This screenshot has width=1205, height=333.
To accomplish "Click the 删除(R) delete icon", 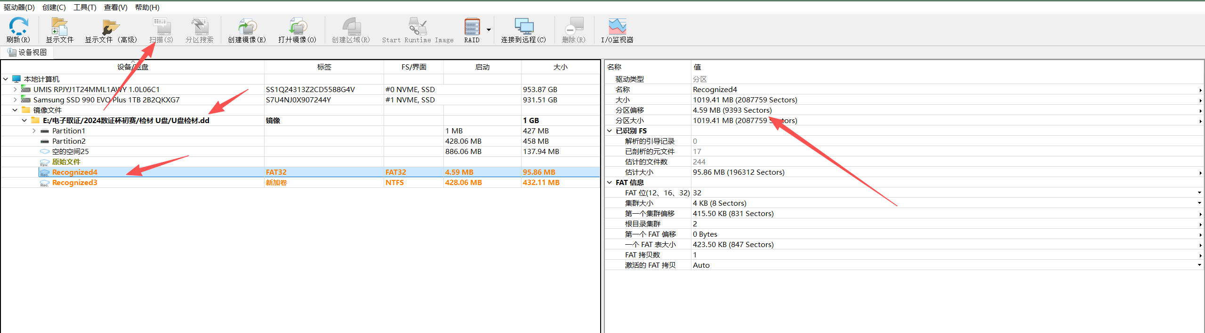I will coord(574,26).
